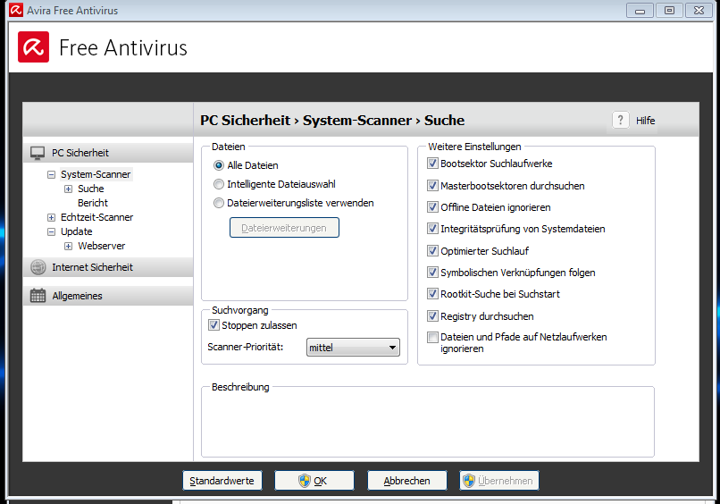Click the Internet Sicherheit globe icon
The width and height of the screenshot is (720, 504).
click(38, 267)
